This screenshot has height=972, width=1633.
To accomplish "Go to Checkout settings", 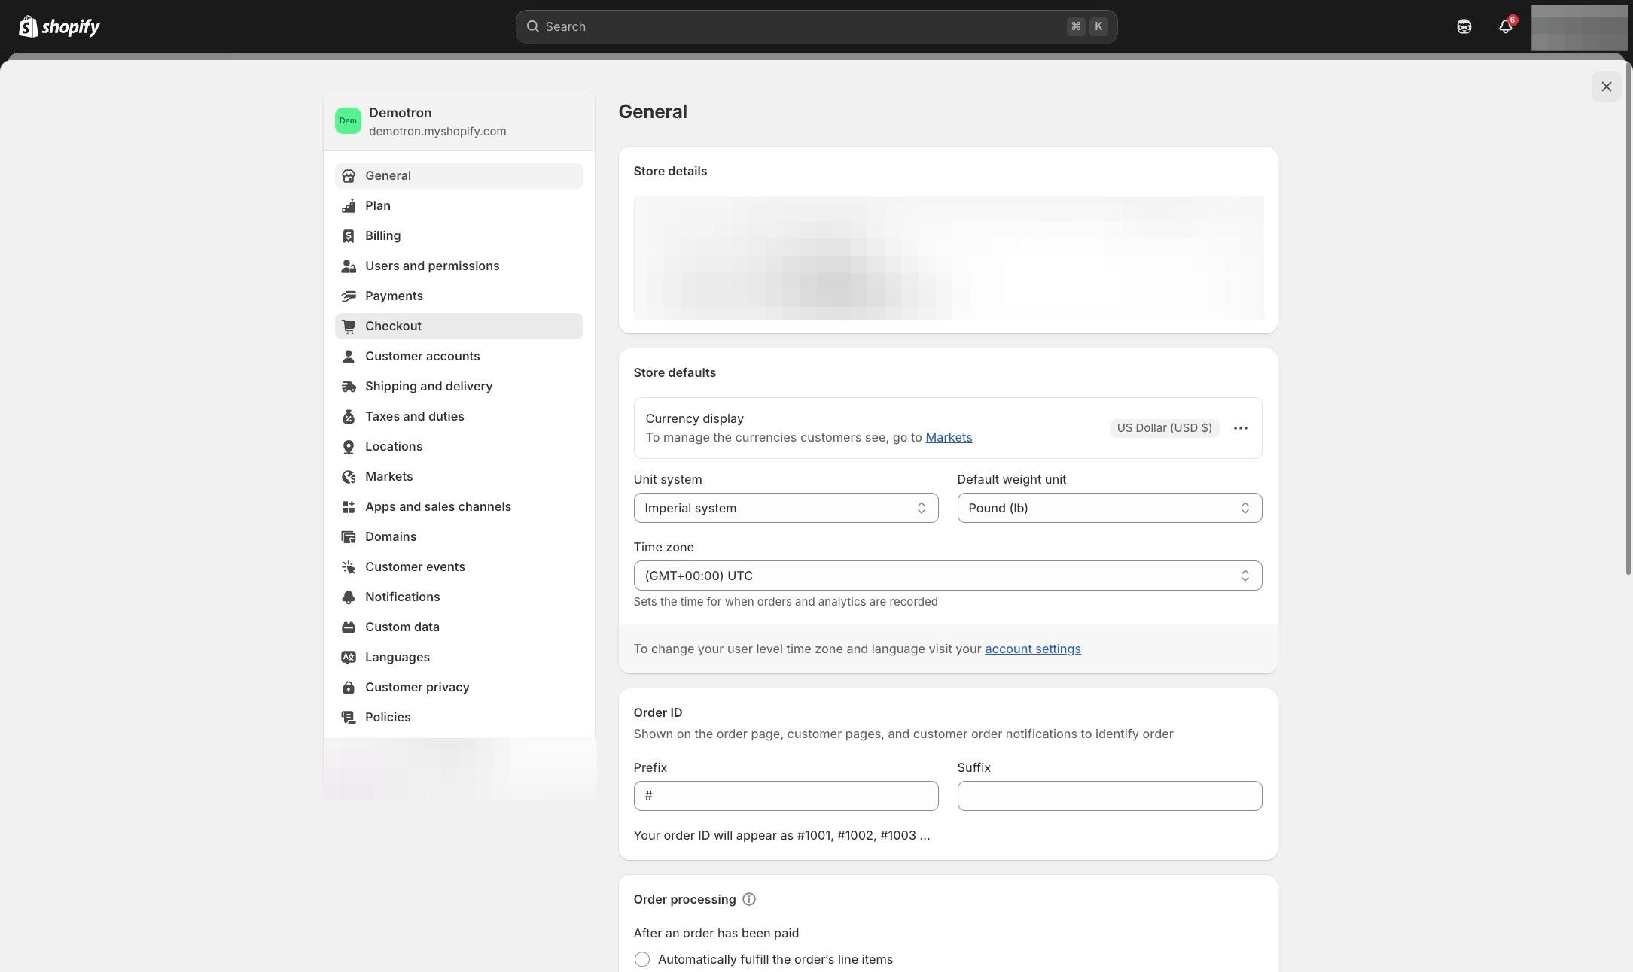I will tap(393, 326).
